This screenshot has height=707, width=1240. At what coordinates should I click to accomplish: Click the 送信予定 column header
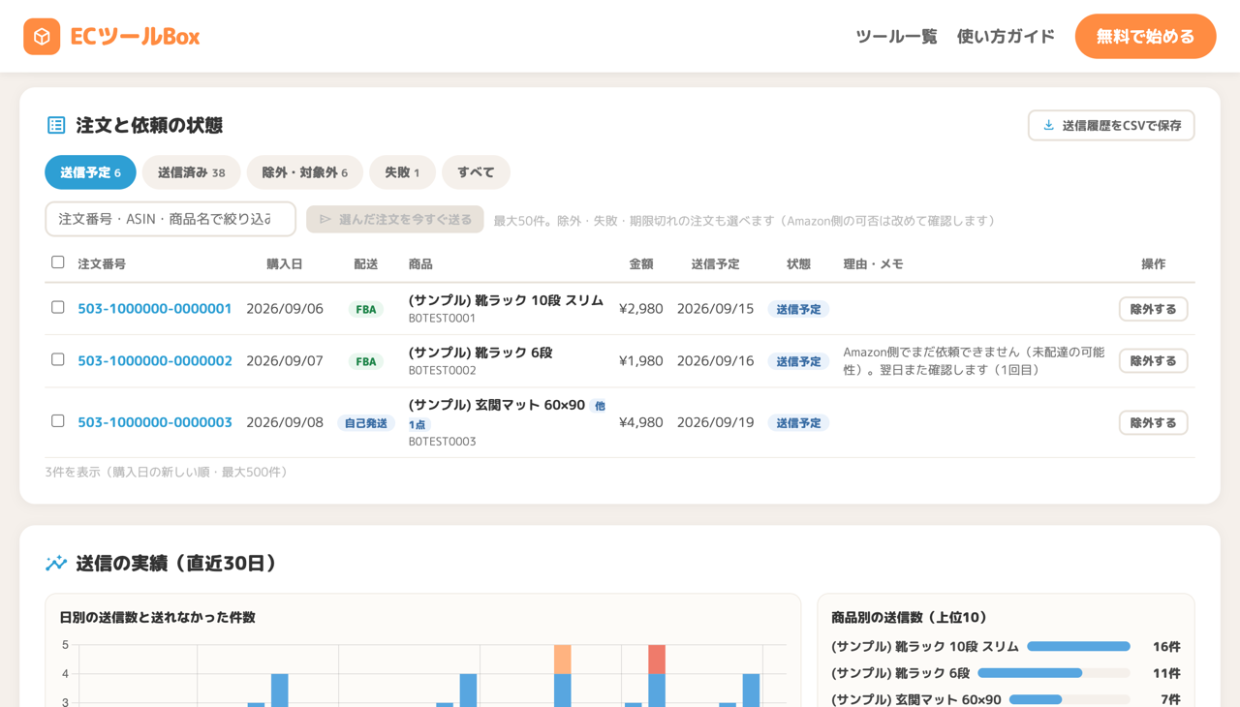pyautogui.click(x=715, y=263)
